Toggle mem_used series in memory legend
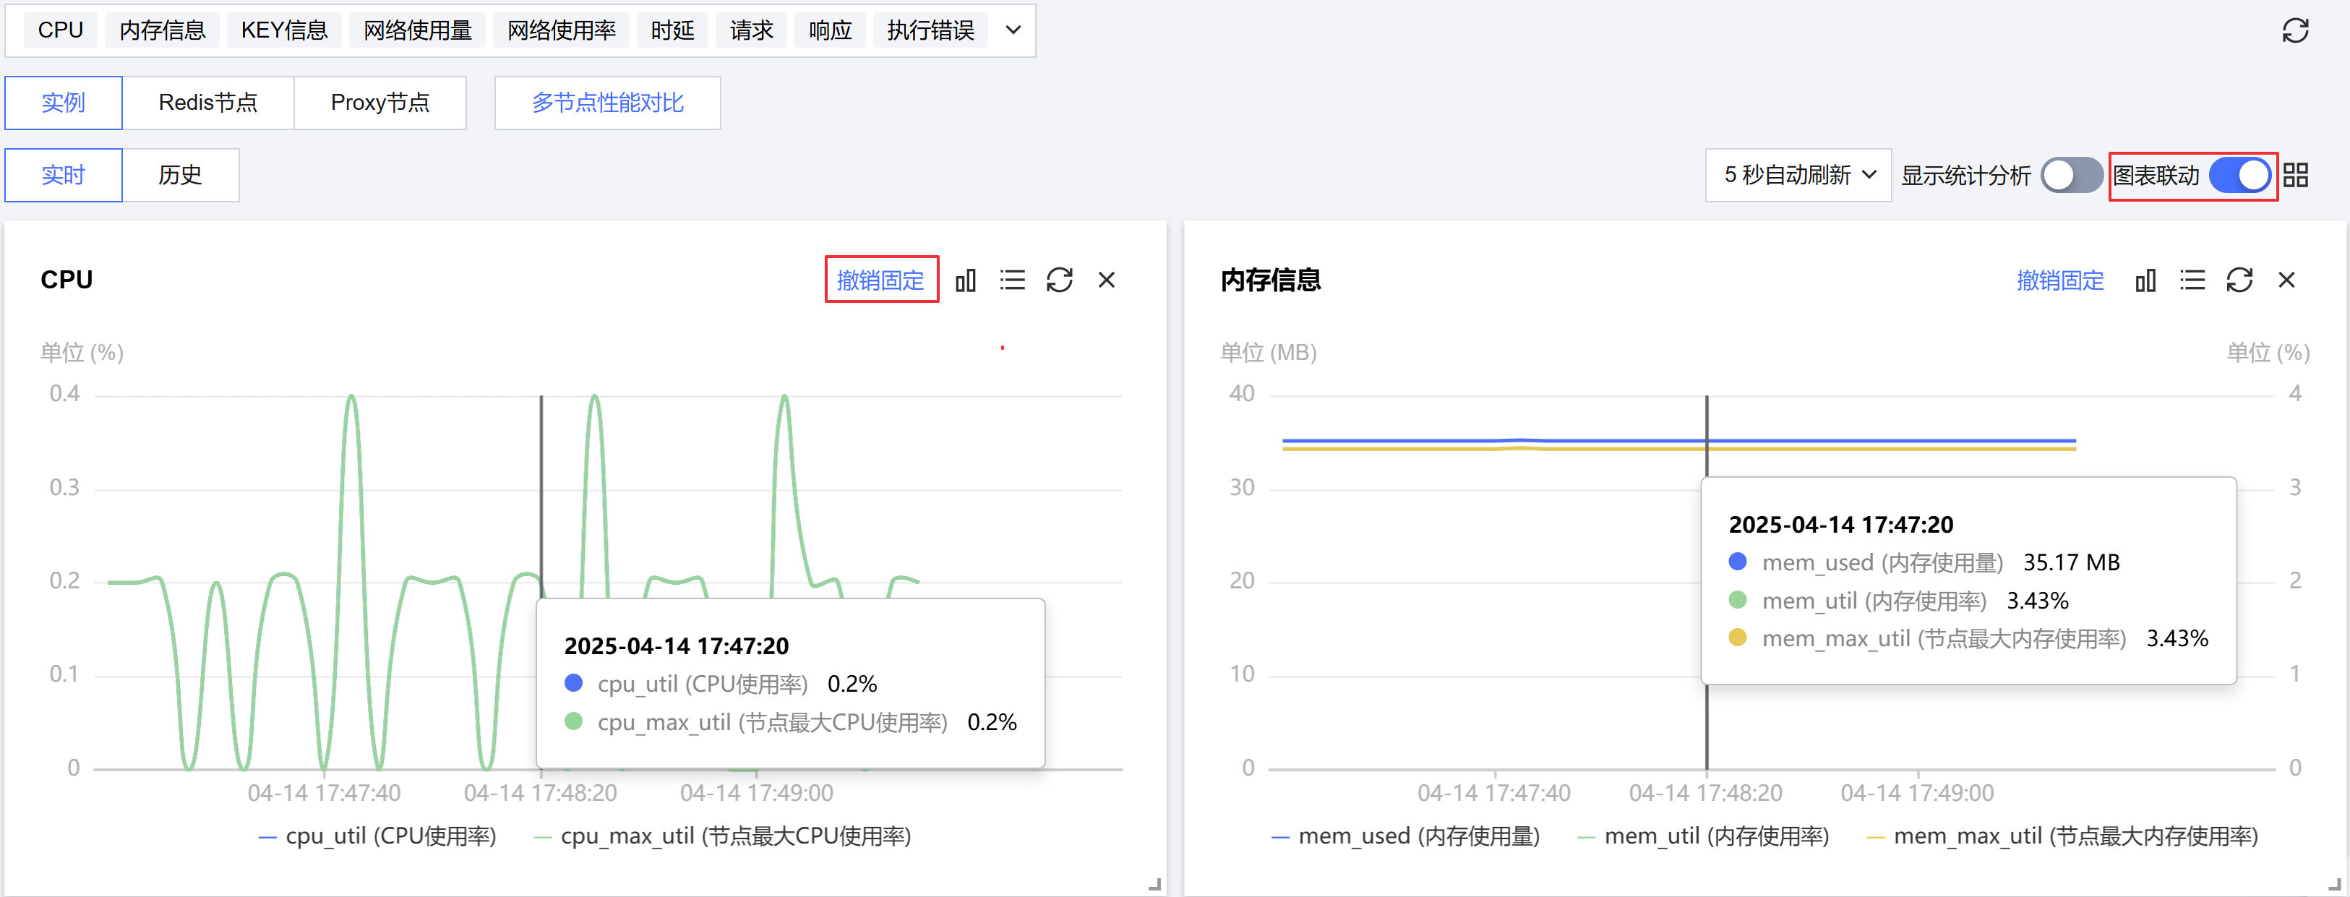The height and width of the screenshot is (897, 2350). tap(1405, 836)
